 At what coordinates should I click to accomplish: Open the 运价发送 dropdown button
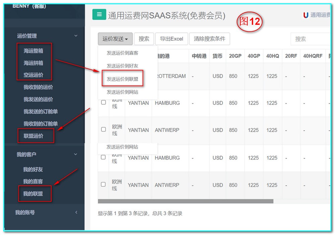point(115,39)
